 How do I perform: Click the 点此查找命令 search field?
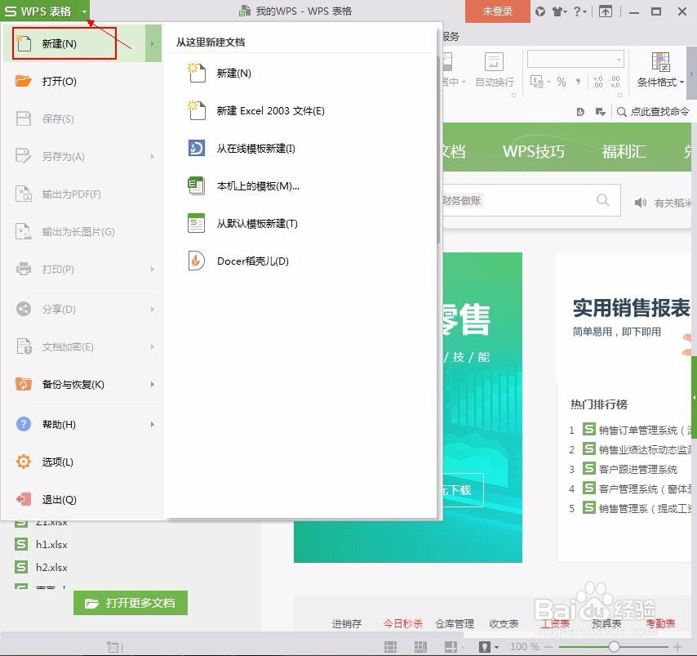[x=654, y=111]
